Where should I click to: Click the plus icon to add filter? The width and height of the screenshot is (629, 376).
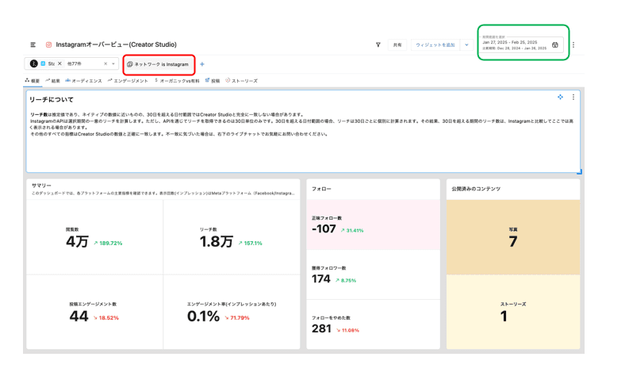click(202, 64)
